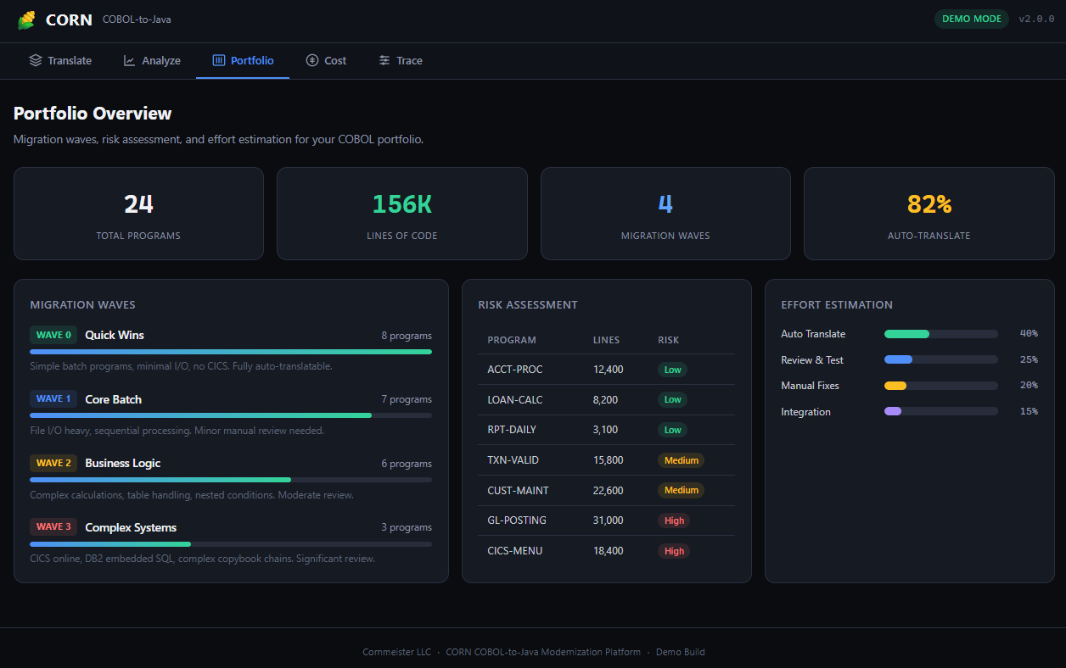Click the Medium risk tag for TXN-VALID
Screen dimensions: 1066x668
tap(681, 460)
